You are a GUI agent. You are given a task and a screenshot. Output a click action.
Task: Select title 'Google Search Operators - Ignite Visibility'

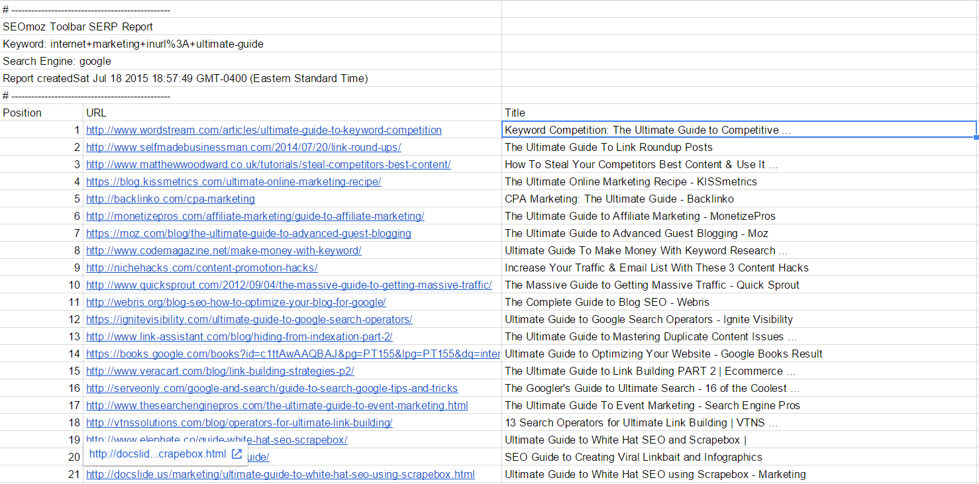[x=740, y=319]
